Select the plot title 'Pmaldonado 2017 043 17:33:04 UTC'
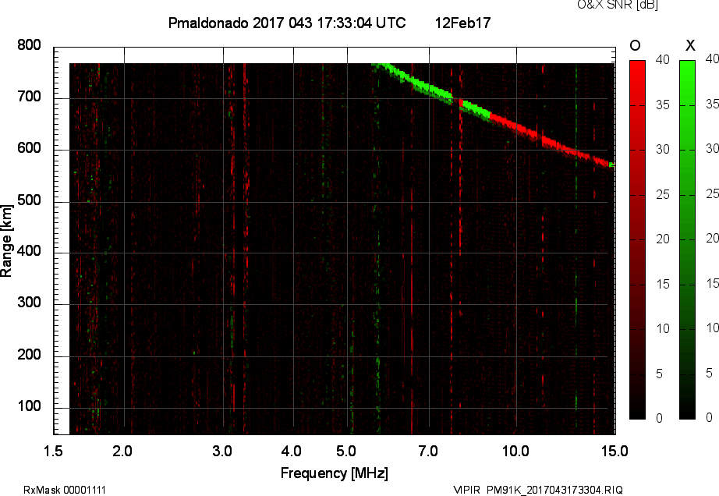The height and width of the screenshot is (496, 719). click(287, 23)
